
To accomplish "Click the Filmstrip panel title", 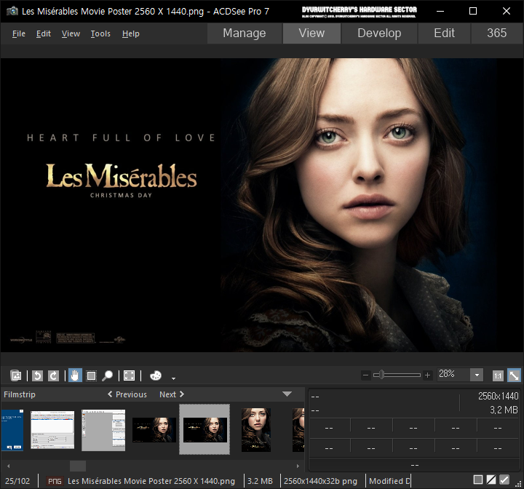I will coord(20,394).
